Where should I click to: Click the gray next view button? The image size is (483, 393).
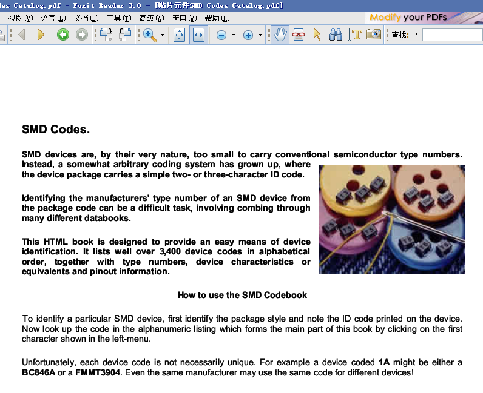point(82,35)
